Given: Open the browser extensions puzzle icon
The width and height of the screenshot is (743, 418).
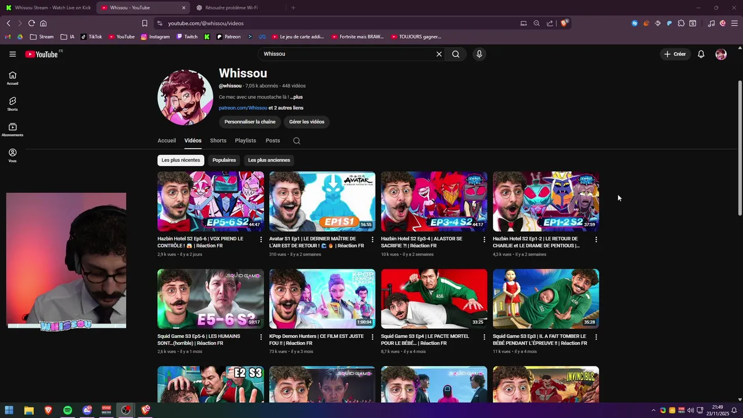Looking at the screenshot, I should 681,23.
